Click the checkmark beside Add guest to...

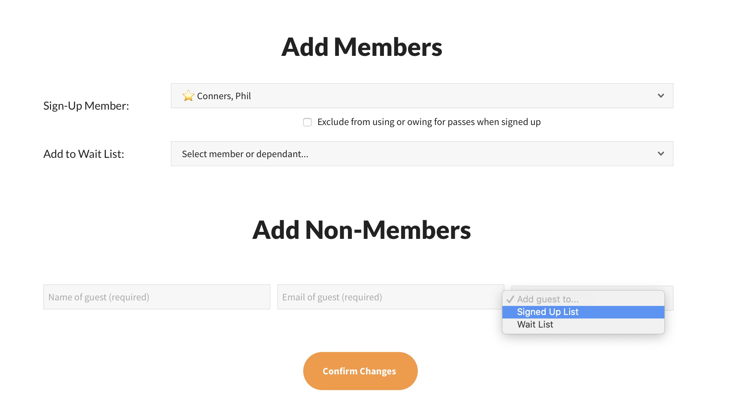pos(510,299)
